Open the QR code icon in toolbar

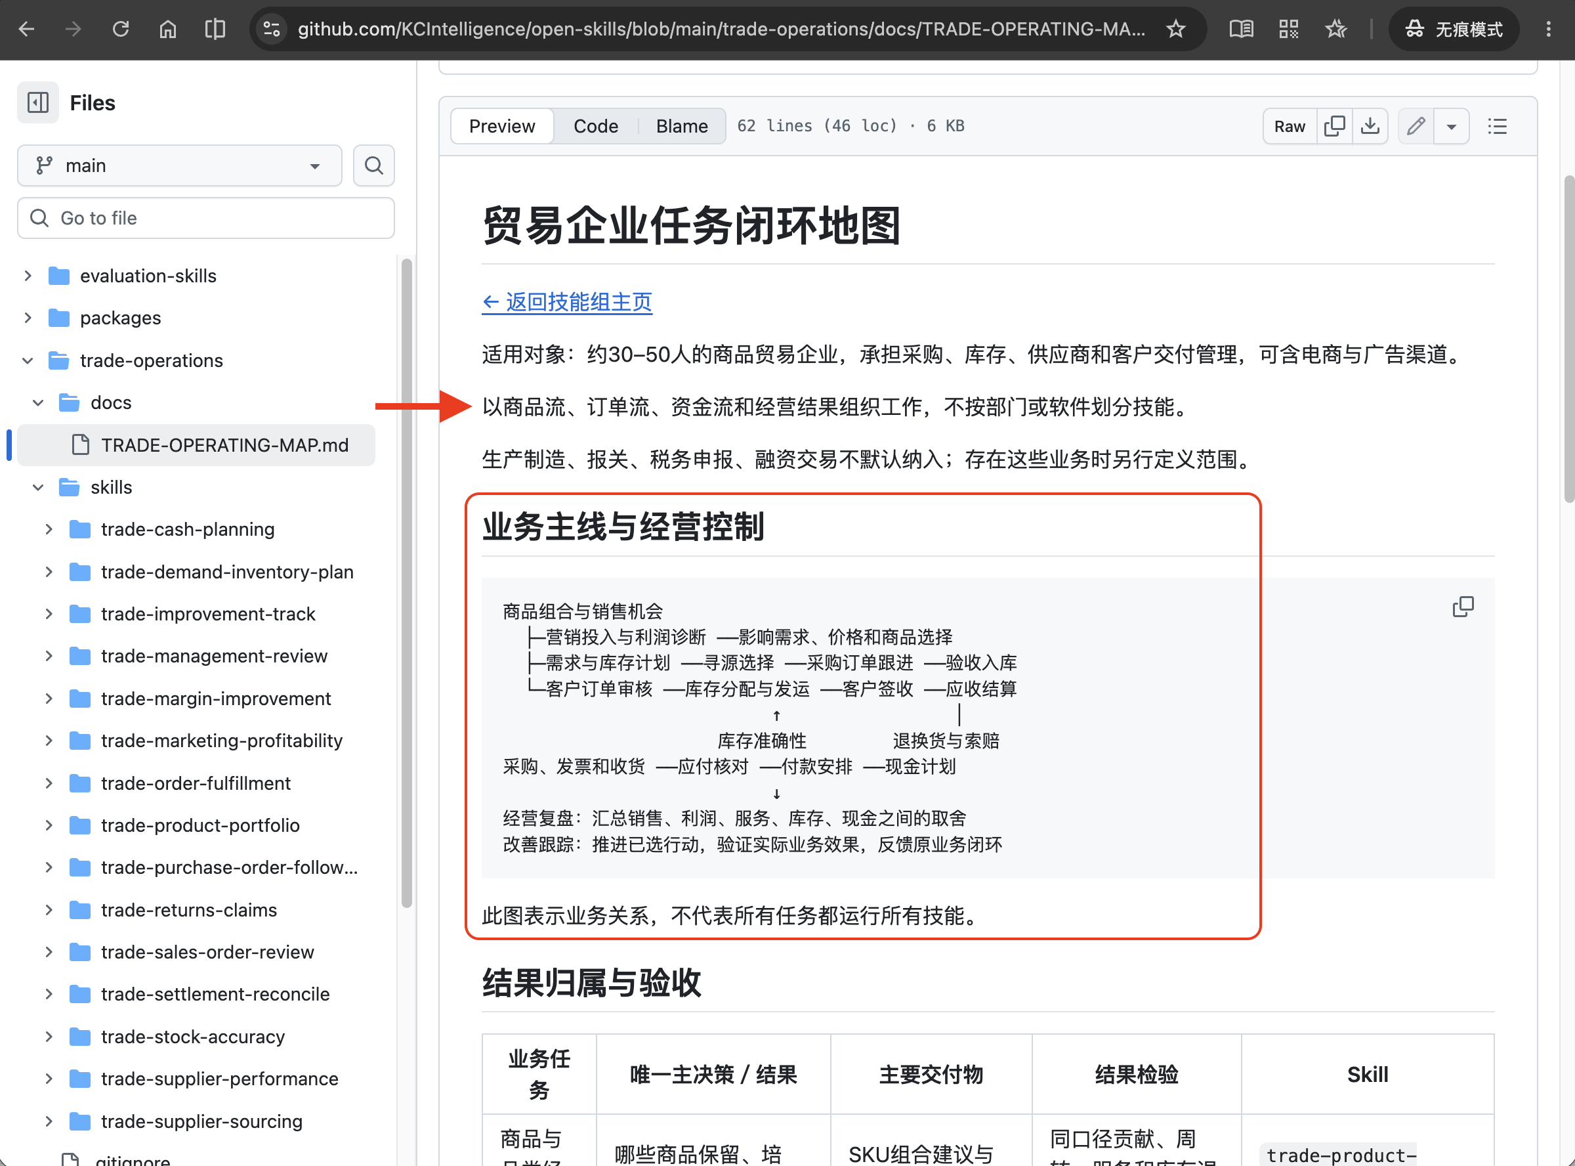point(1289,29)
